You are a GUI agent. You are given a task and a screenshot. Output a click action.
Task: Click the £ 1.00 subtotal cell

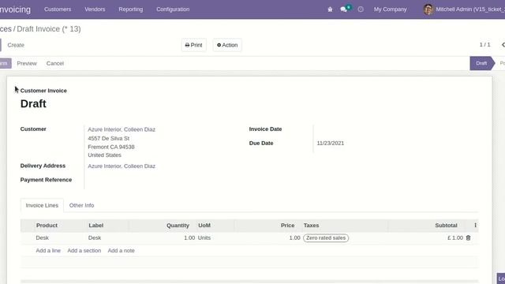455,237
